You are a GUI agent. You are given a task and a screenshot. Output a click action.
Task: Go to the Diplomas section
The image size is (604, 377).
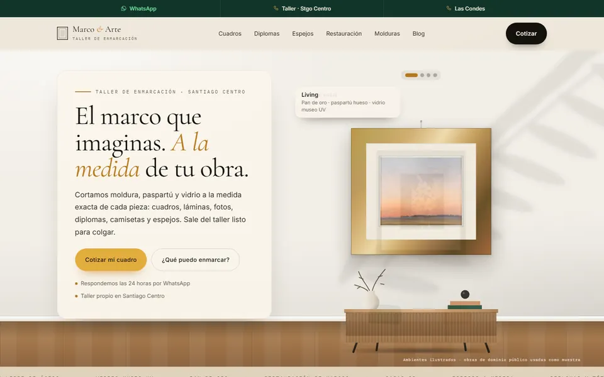[267, 33]
